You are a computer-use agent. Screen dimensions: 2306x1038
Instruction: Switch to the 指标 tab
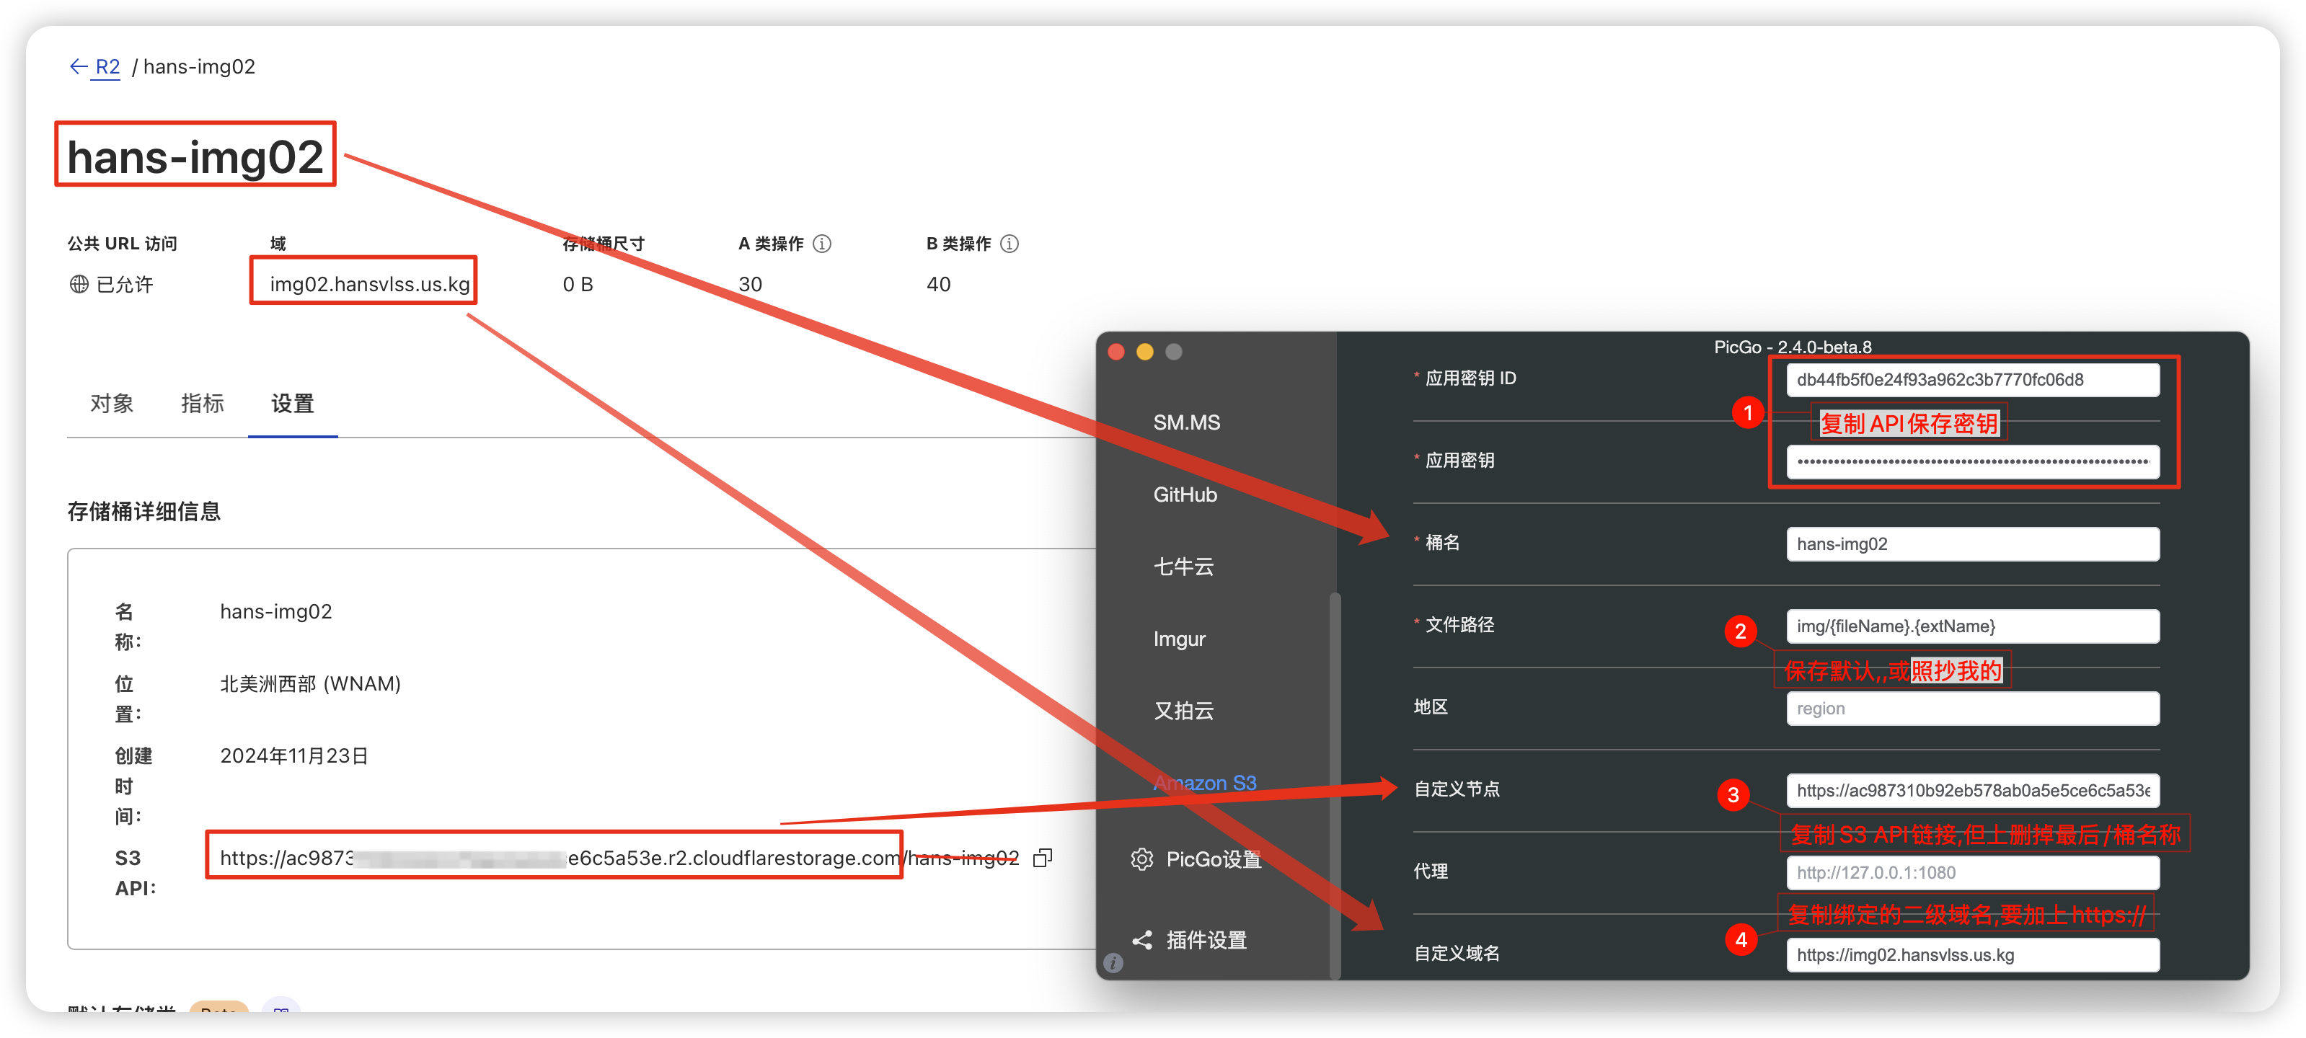click(203, 404)
